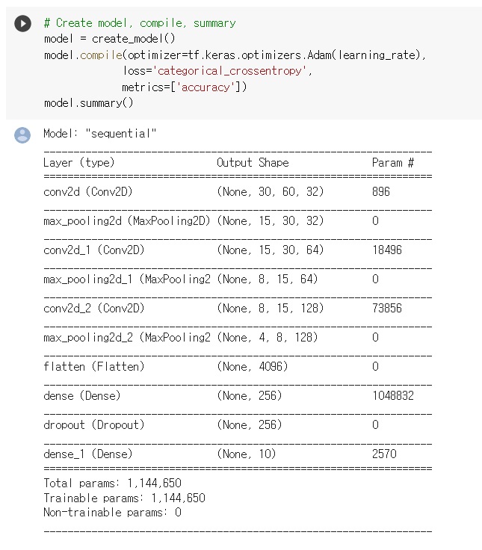Click the 'Layer (type)' column header
Image resolution: width=482 pixels, height=550 pixels.
[x=79, y=162]
